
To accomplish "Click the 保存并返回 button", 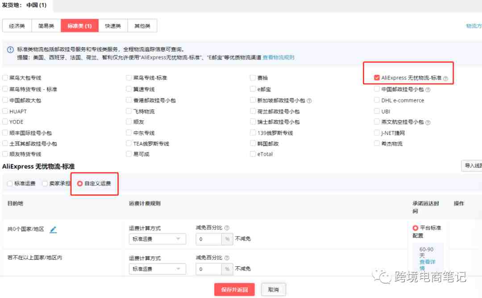I will click(235, 290).
